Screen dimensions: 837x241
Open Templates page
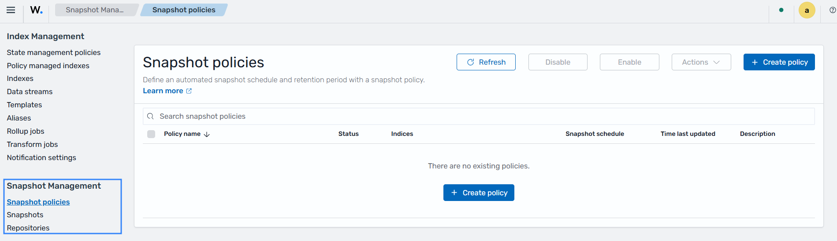(24, 105)
